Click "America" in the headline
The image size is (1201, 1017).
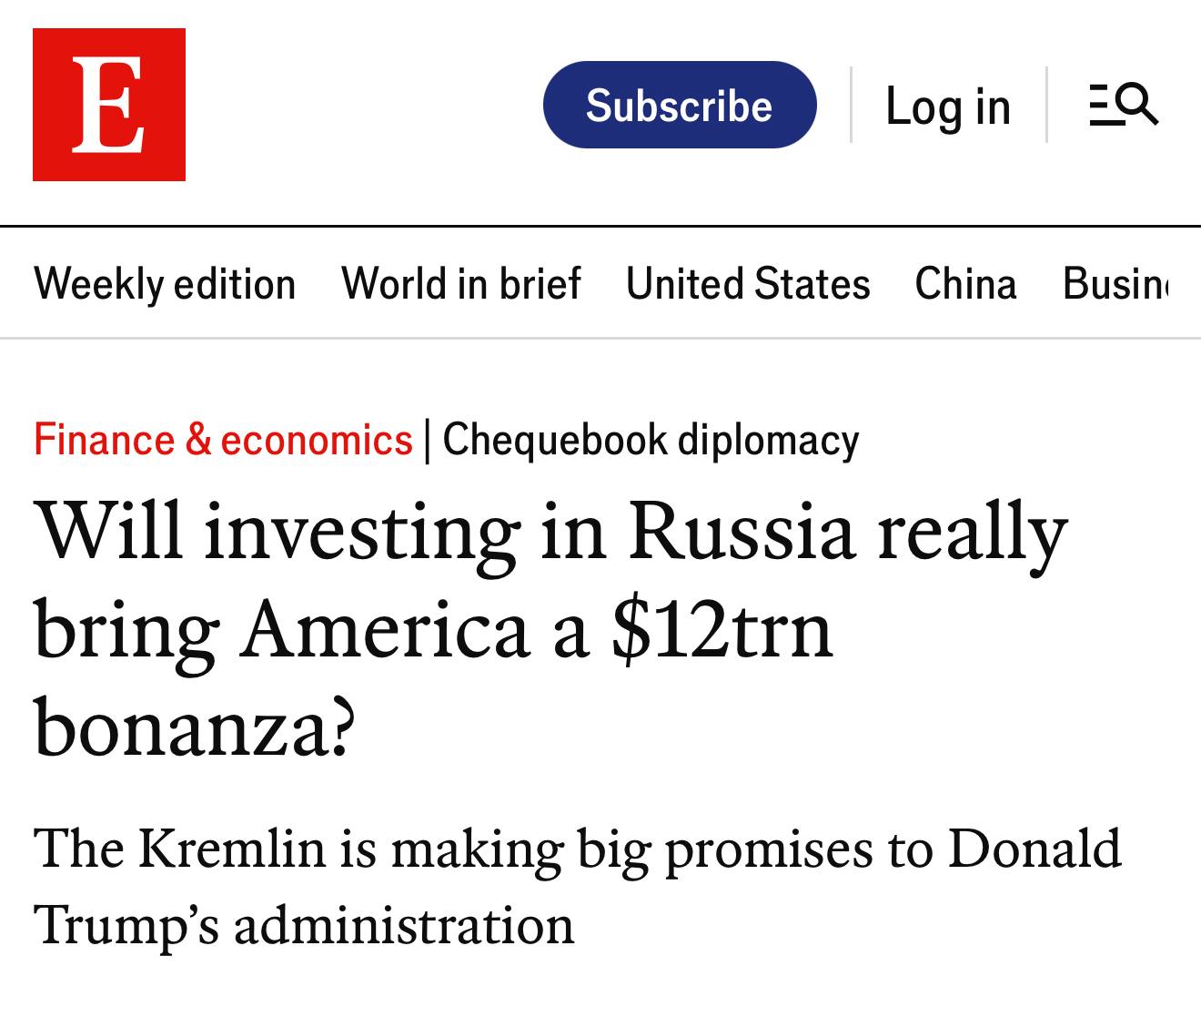[x=385, y=630]
